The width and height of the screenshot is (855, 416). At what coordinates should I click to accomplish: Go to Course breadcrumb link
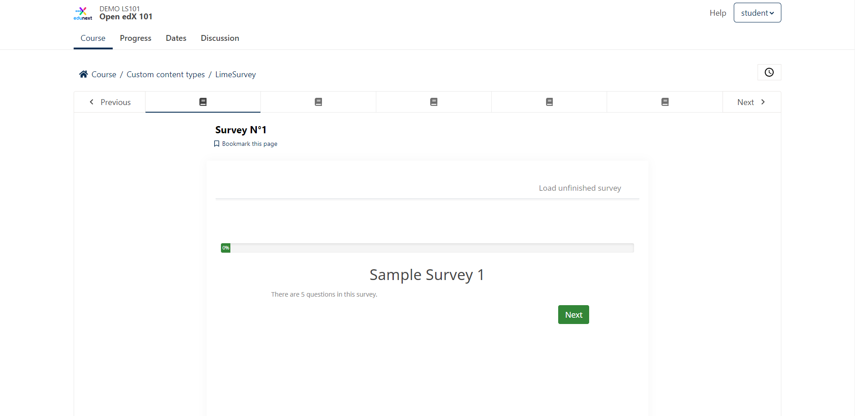pyautogui.click(x=104, y=74)
